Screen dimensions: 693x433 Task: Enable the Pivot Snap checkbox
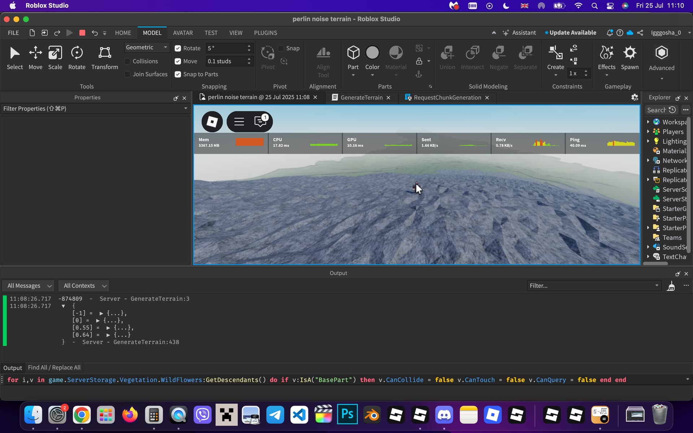coord(281,48)
